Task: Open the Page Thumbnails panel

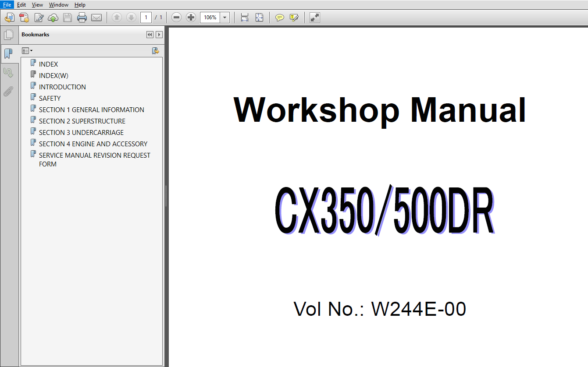Action: 8,35
